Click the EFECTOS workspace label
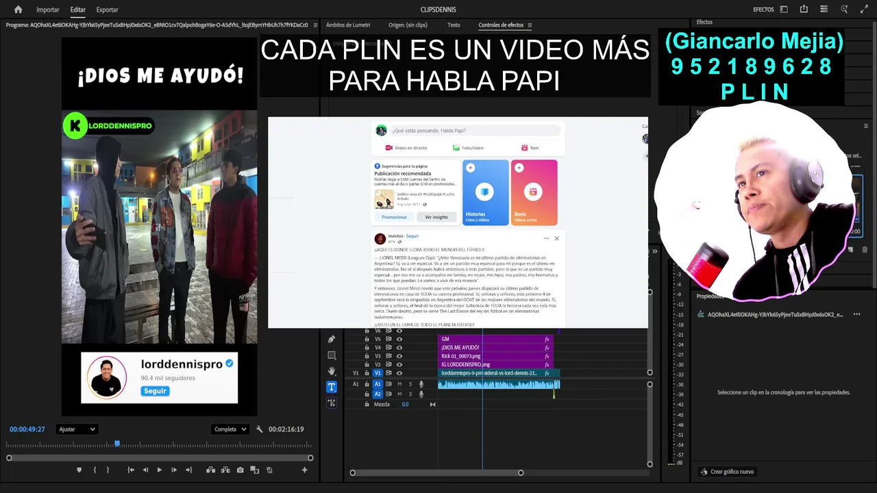Image resolution: width=877 pixels, height=493 pixels. pos(763,10)
